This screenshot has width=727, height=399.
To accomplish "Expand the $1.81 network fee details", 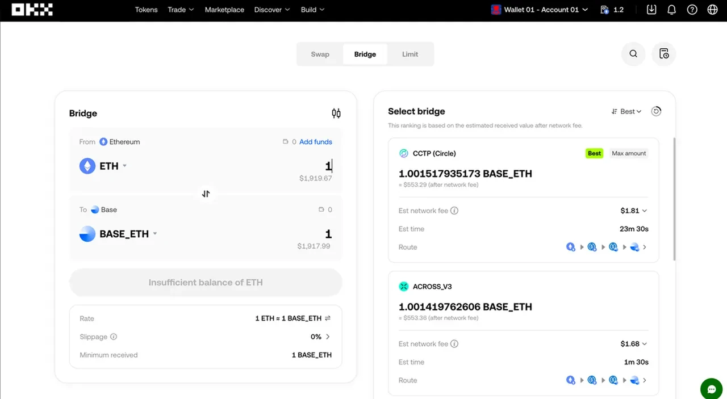I will click(x=634, y=211).
